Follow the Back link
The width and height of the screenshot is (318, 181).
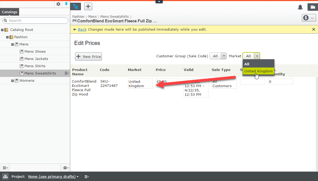point(82,29)
